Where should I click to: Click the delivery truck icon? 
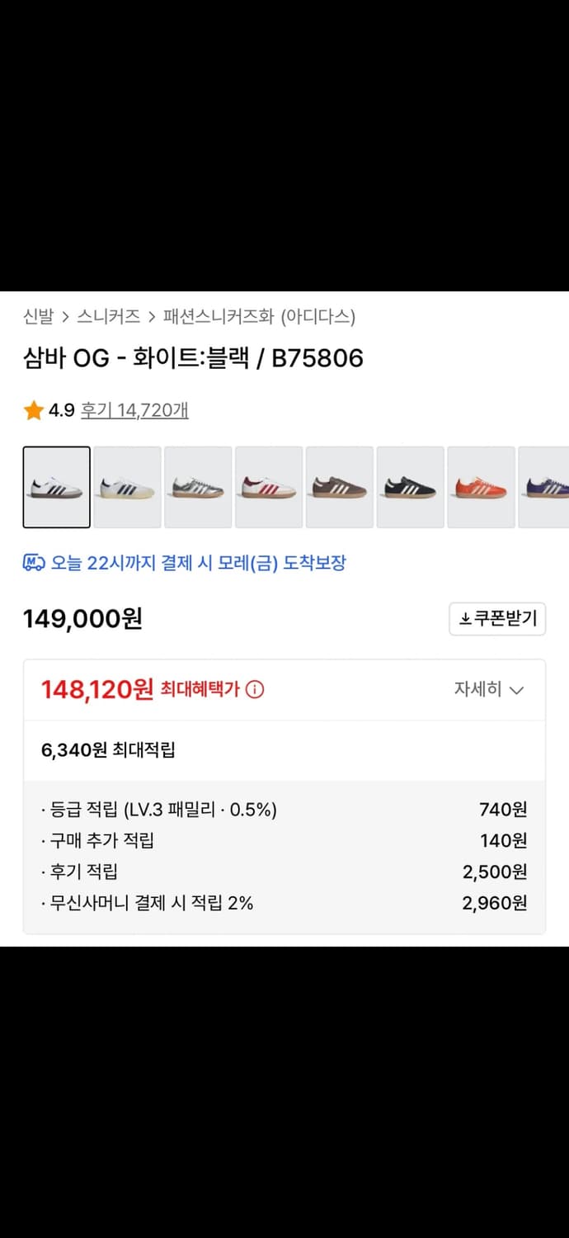[32, 560]
